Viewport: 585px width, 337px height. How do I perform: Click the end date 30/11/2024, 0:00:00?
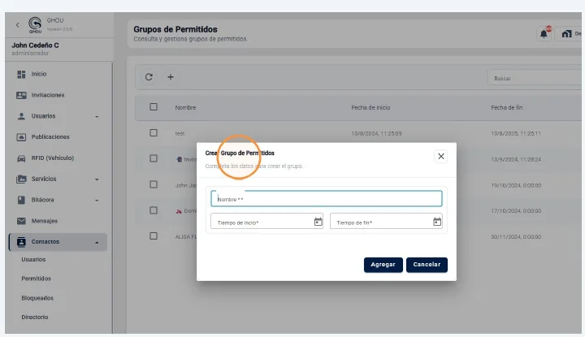(x=516, y=237)
